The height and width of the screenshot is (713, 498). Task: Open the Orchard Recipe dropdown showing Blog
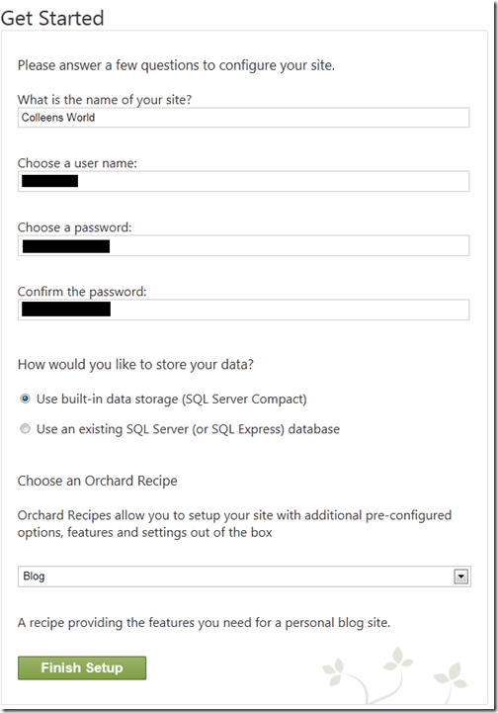click(244, 577)
